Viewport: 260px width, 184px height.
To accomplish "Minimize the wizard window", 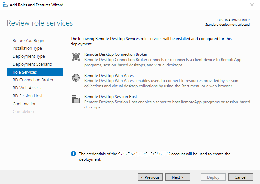I will point(222,5).
